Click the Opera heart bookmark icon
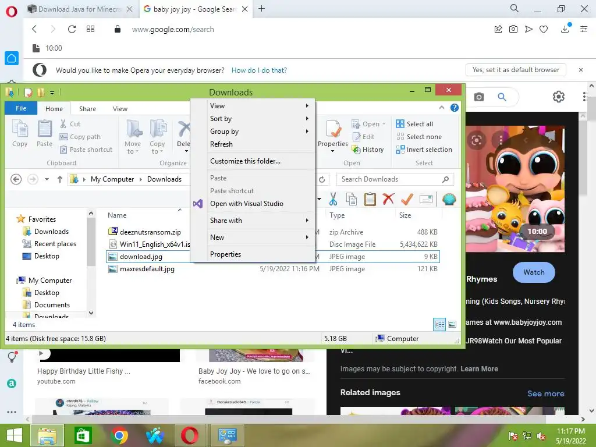The width and height of the screenshot is (596, 447). (x=544, y=29)
